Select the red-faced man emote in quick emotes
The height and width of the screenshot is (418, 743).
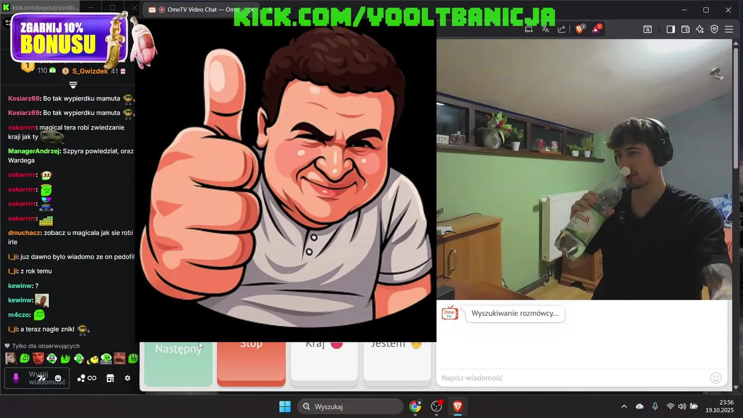pyautogui.click(x=38, y=358)
